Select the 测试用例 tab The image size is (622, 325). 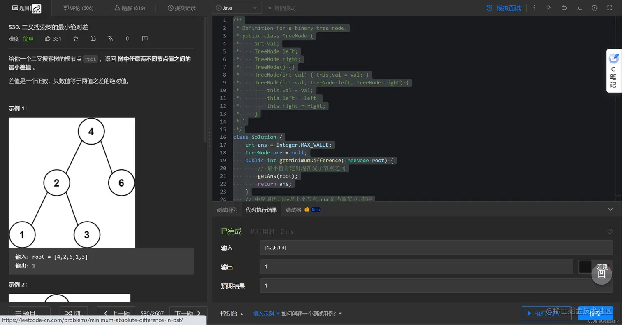(x=227, y=210)
